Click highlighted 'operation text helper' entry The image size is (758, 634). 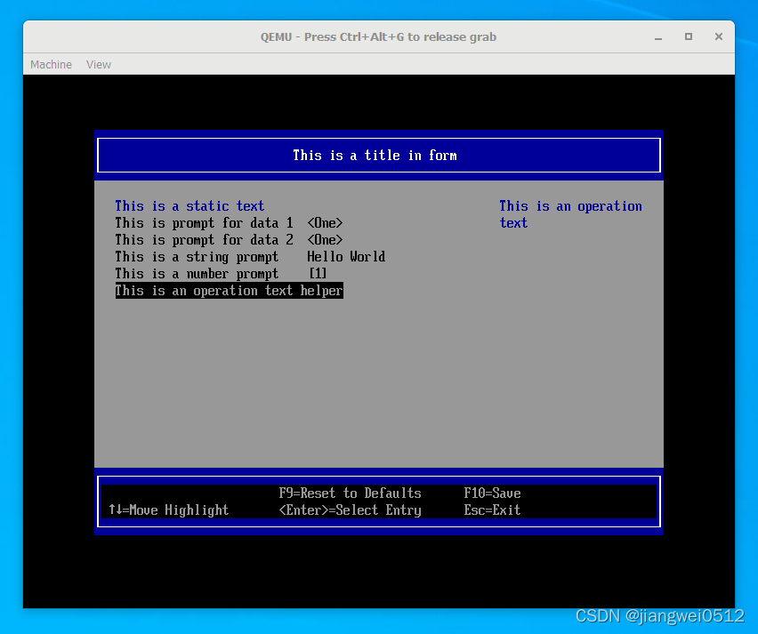pos(229,291)
